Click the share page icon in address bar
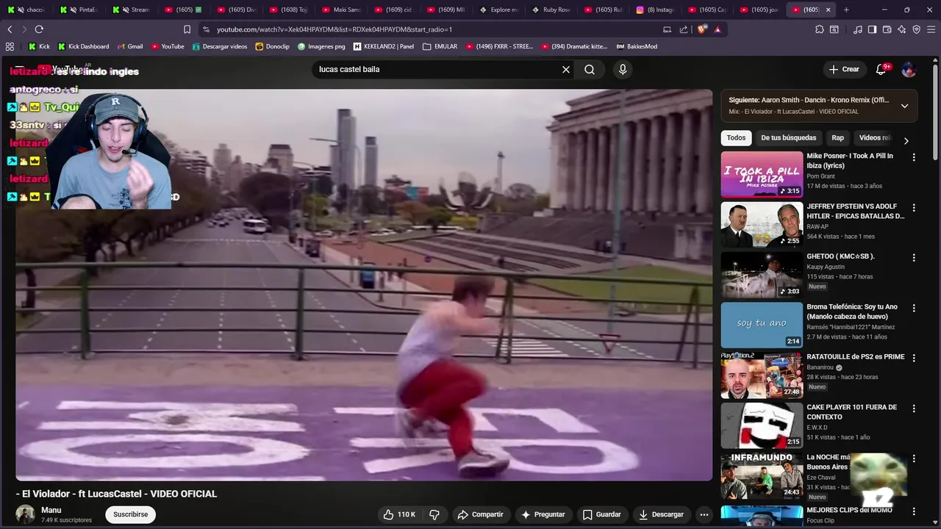The height and width of the screenshot is (529, 941). coord(684,29)
